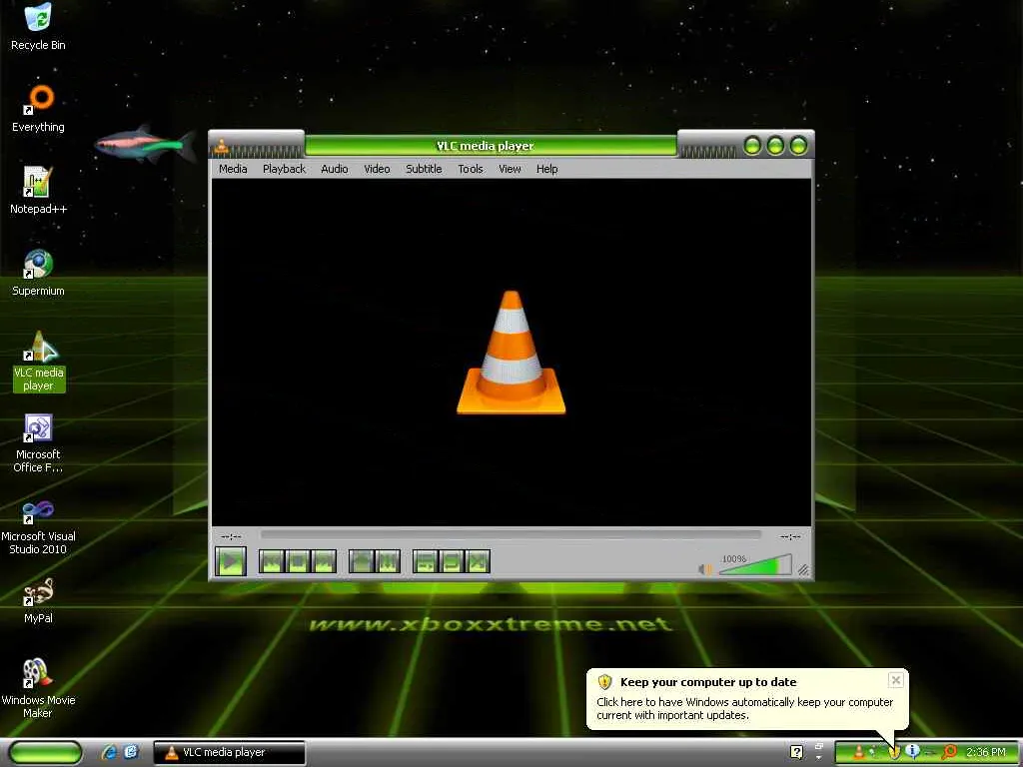Toggle the loop/repeat mode button

click(x=452, y=561)
